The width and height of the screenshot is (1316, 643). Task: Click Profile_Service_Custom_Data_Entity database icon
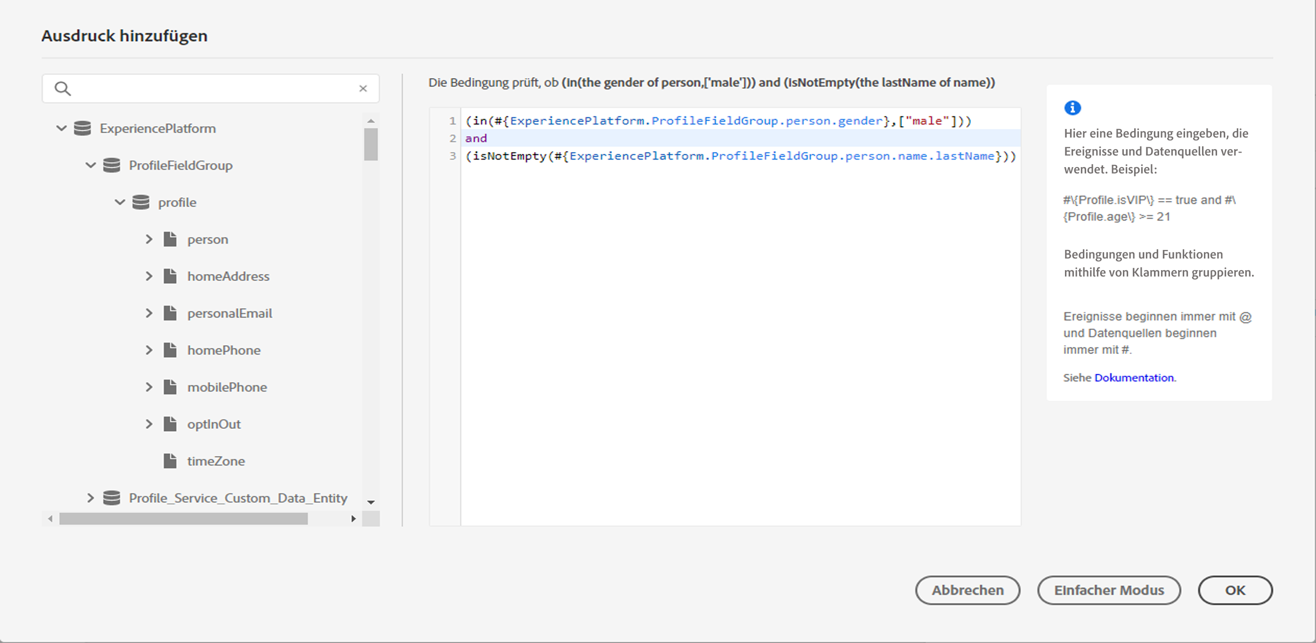point(111,498)
